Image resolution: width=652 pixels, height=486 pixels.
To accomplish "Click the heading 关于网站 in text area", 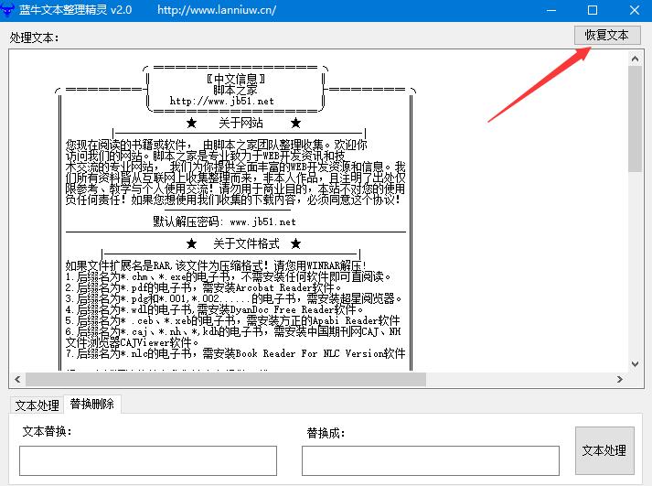I will coord(241,123).
